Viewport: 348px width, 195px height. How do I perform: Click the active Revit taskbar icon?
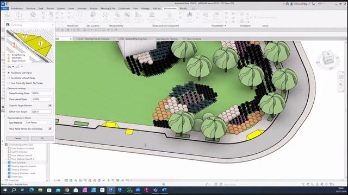(x=111, y=190)
